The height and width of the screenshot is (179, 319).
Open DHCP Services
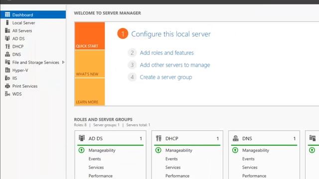point(173,168)
